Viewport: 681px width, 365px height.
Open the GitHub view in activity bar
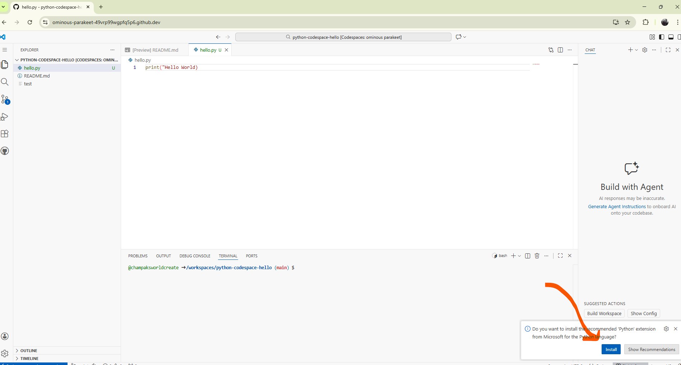point(5,151)
